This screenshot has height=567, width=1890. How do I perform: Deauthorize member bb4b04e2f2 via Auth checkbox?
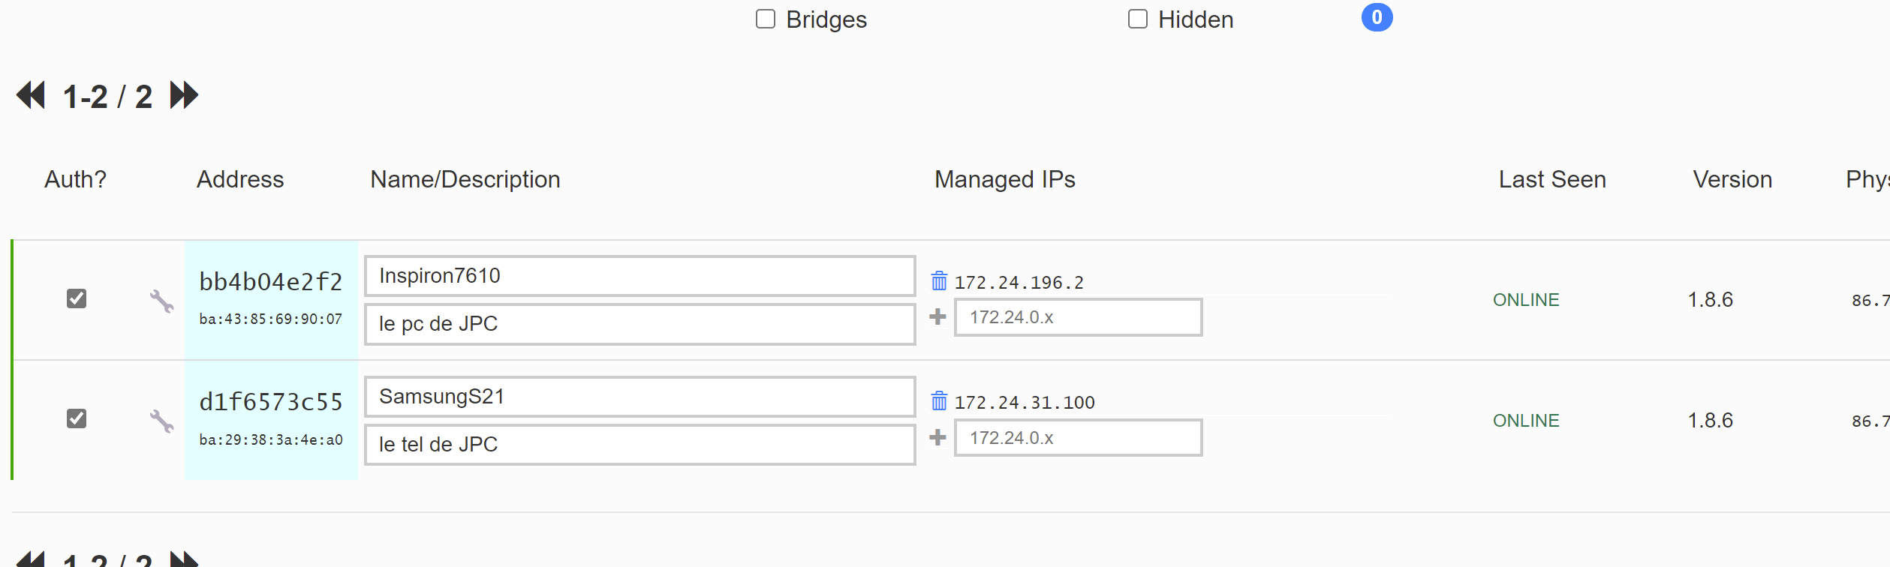pyautogui.click(x=77, y=298)
